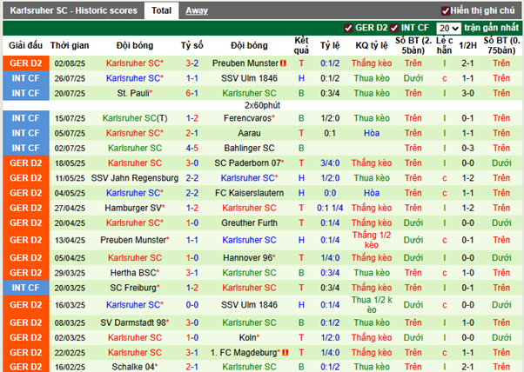
Task: Click the 3-2 score of the 02/08/25 match
Action: pos(192,63)
